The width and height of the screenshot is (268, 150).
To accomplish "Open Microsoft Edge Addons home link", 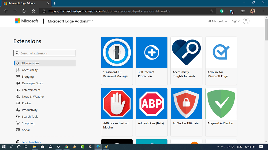I will 70,21.
